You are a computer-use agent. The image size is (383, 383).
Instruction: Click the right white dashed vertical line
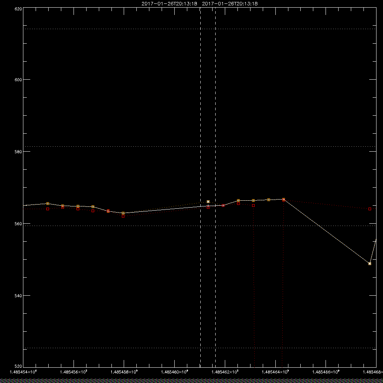pos(215,187)
